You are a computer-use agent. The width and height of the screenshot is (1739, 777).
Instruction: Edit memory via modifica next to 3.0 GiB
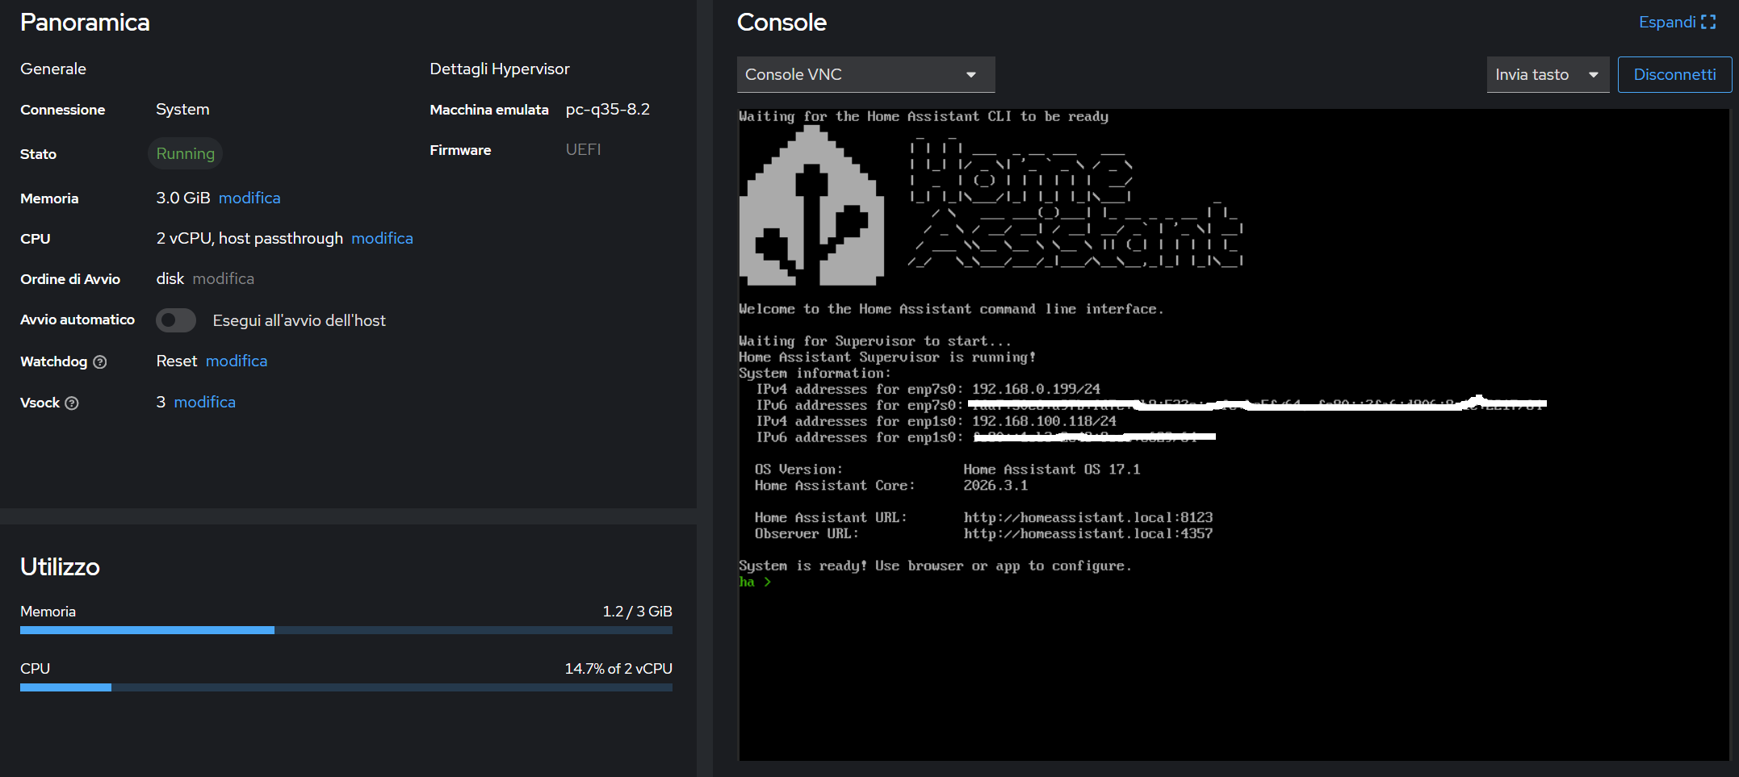pyautogui.click(x=249, y=198)
